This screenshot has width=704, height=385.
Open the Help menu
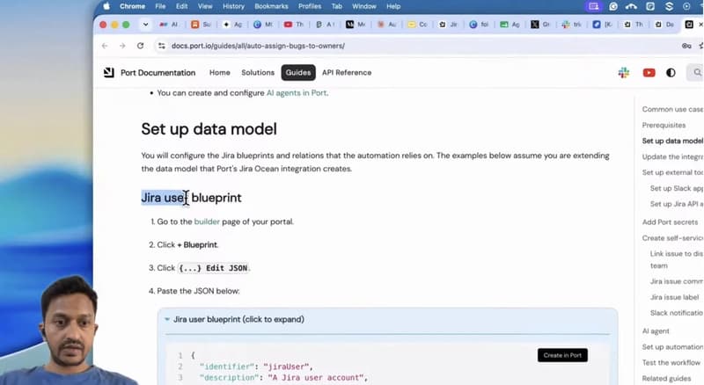[393, 6]
